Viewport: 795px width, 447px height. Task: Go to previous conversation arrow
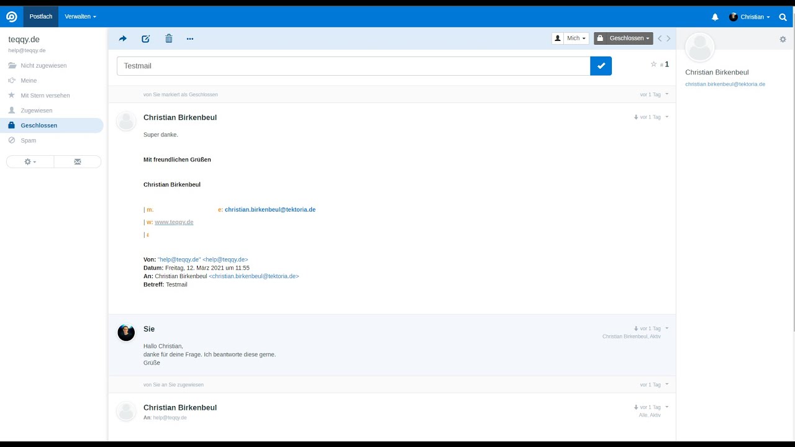point(660,38)
